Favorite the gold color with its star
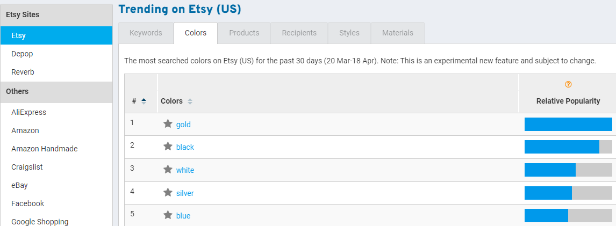 168,124
